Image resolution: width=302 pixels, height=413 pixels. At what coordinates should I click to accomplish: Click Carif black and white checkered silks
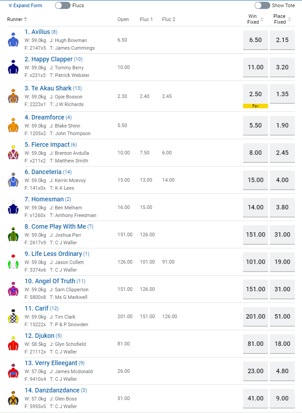[x=13, y=316]
